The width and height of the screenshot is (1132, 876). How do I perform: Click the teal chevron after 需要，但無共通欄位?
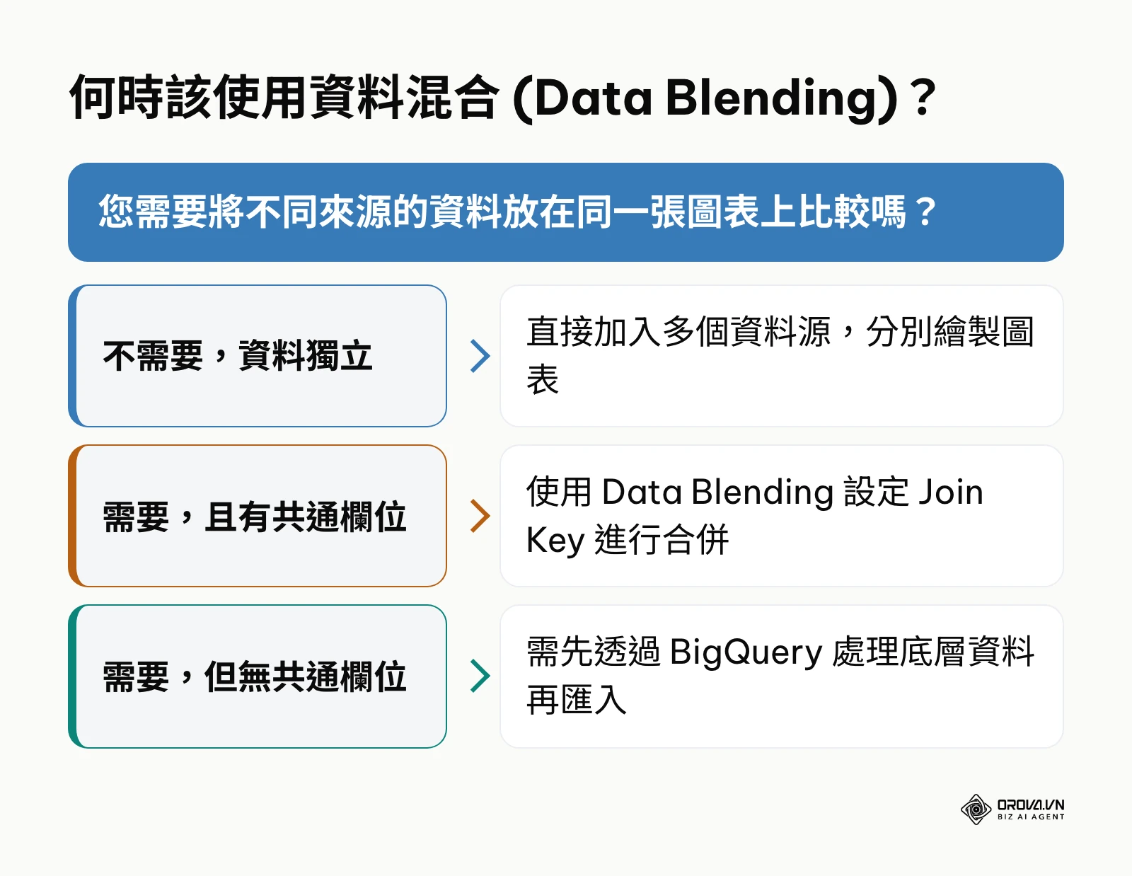480,676
